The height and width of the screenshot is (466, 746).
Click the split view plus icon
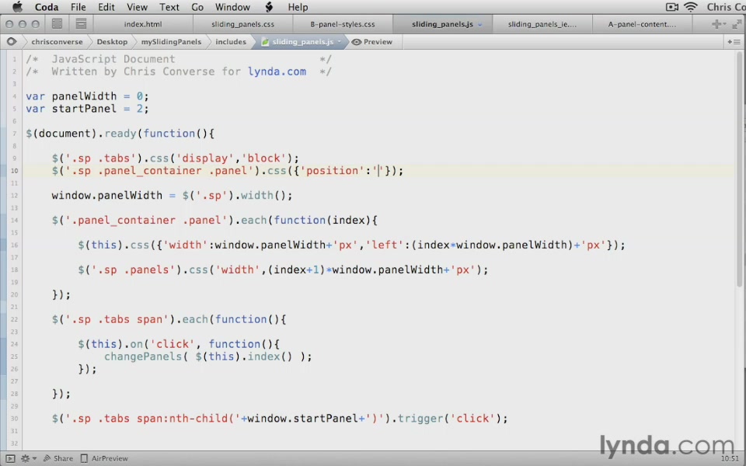(734, 42)
